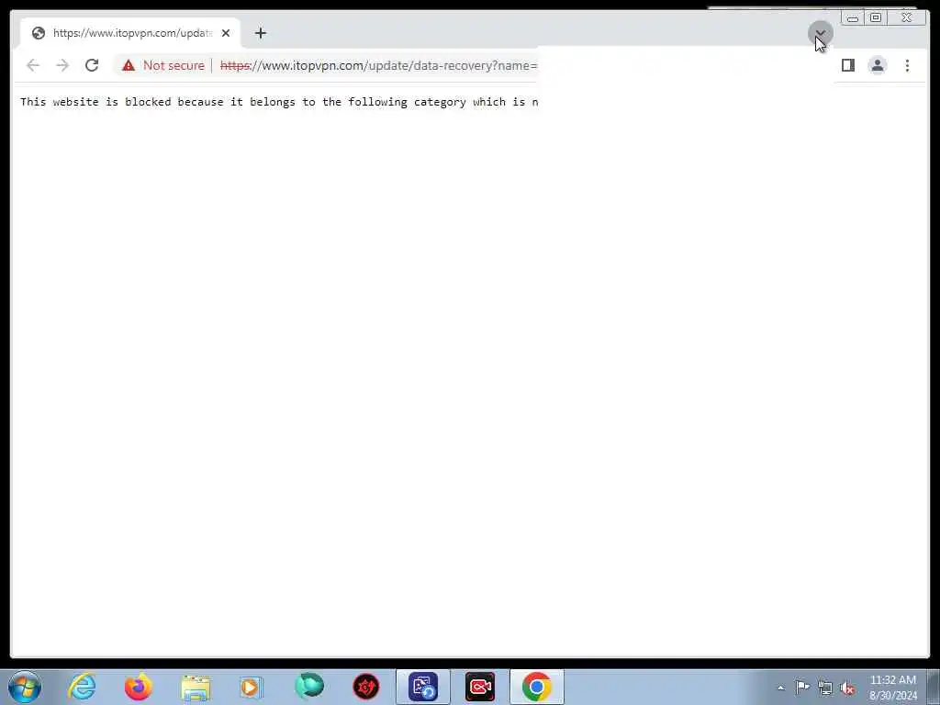Screen dimensions: 940x705
Task: Open the Chrome profile avatar menu
Action: 877,65
